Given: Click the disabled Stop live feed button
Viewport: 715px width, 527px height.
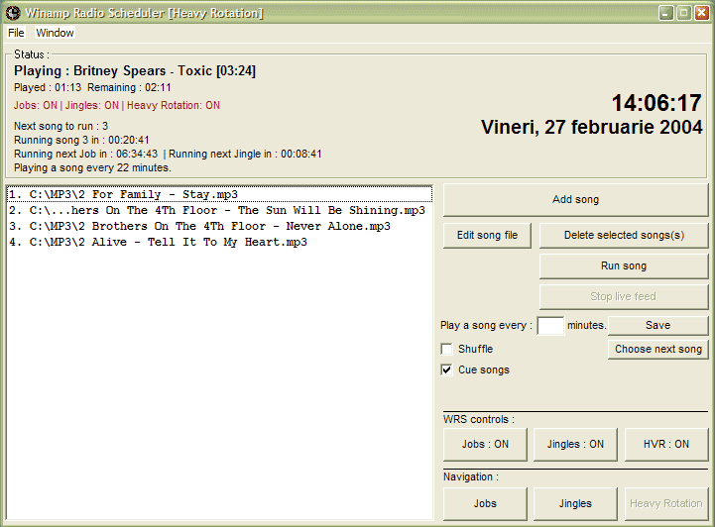Looking at the screenshot, I should 624,296.
